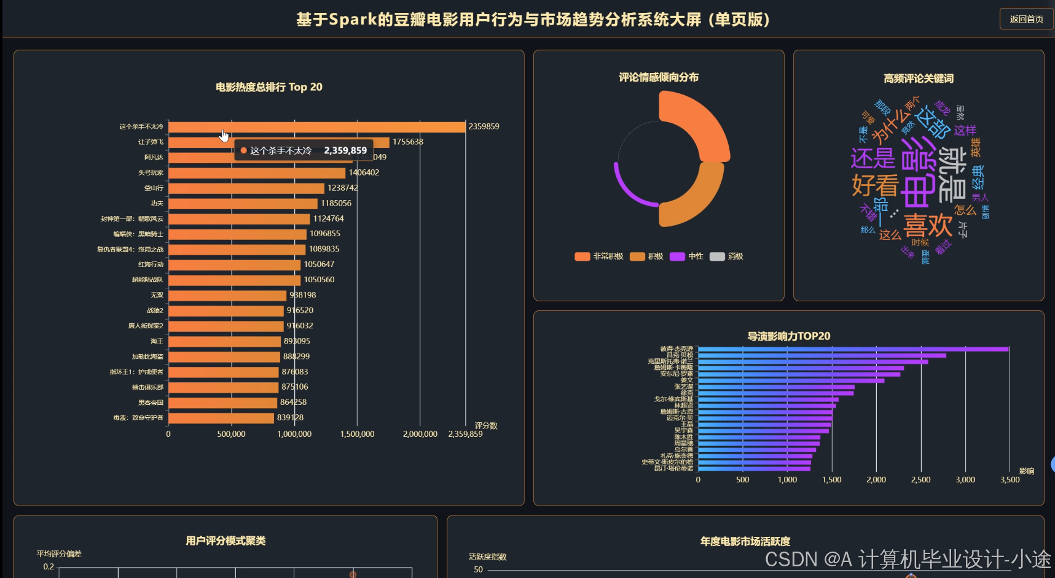Toggle the 非常积极 legend item

point(599,256)
